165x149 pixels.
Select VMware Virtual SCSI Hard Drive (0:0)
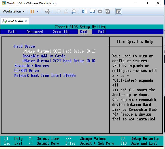pos(59,61)
